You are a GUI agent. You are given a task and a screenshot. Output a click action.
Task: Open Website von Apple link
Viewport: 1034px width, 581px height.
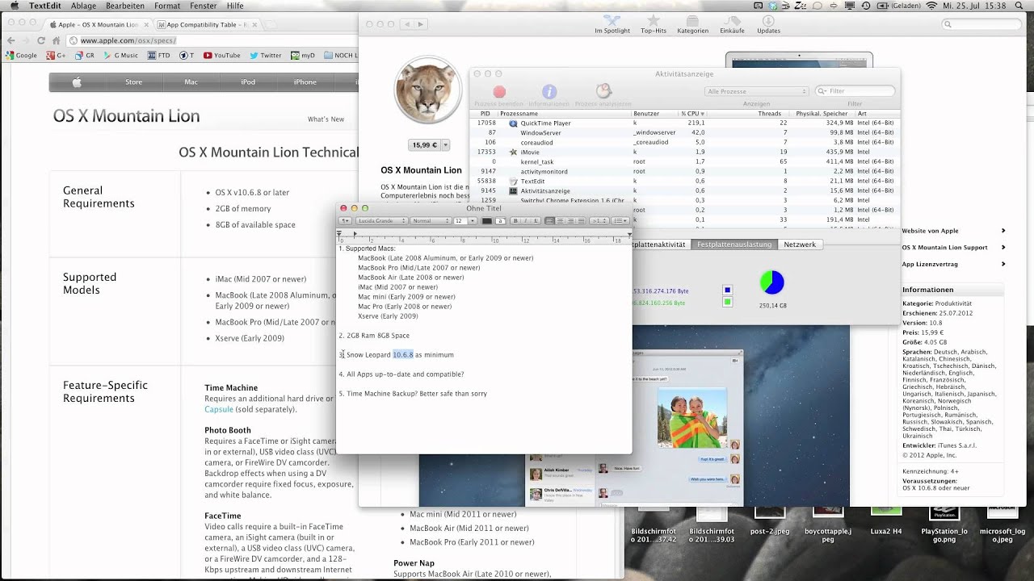coord(954,231)
